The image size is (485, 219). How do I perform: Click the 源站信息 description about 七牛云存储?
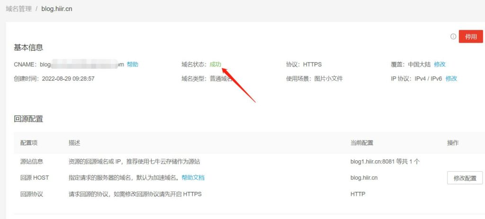(x=134, y=161)
